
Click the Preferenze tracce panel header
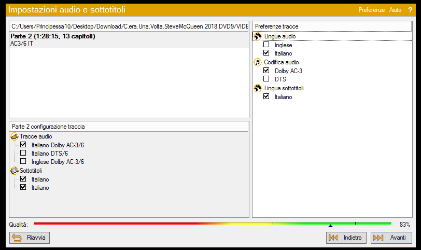[x=332, y=26]
